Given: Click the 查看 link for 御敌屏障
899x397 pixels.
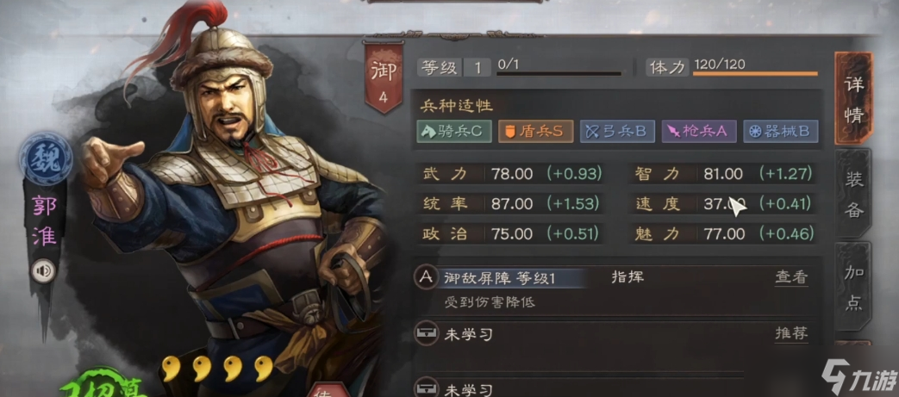Looking at the screenshot, I should tap(791, 278).
